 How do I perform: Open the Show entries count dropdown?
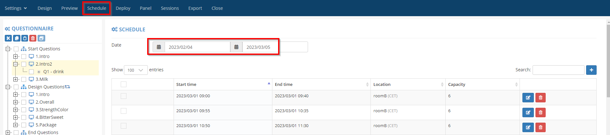click(135, 70)
